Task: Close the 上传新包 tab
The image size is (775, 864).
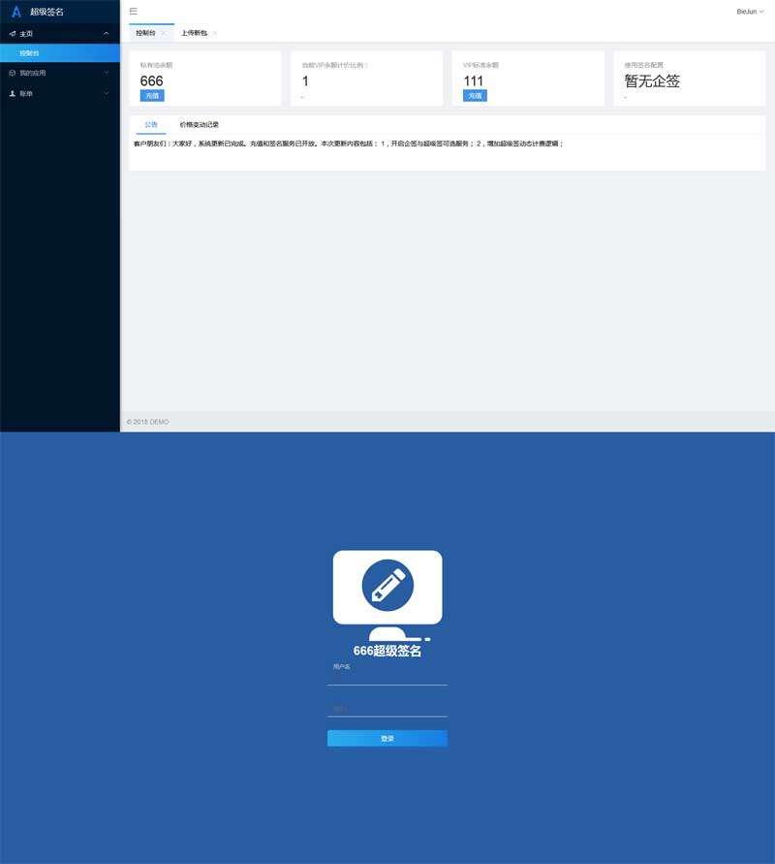Action: (x=214, y=33)
